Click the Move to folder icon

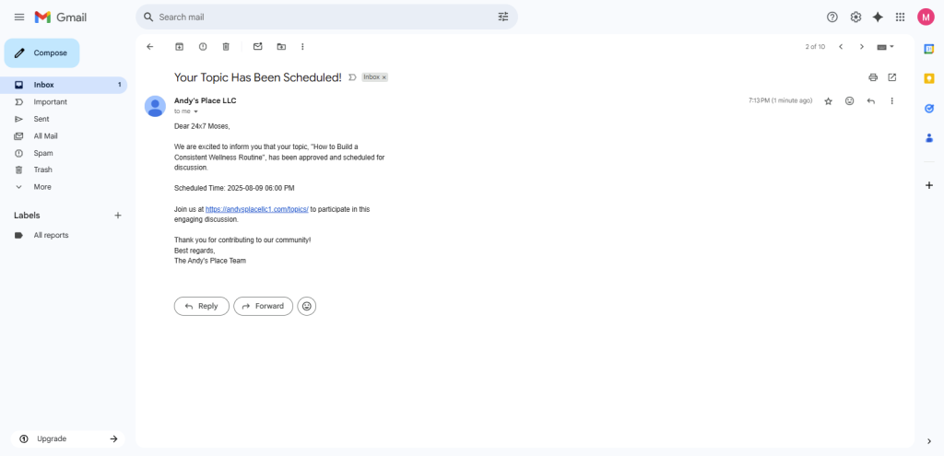(x=281, y=47)
